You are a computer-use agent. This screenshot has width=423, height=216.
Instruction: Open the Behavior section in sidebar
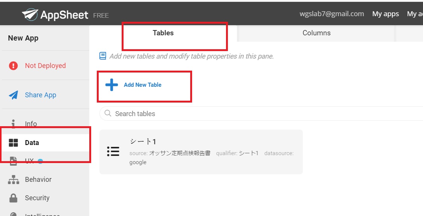click(38, 180)
